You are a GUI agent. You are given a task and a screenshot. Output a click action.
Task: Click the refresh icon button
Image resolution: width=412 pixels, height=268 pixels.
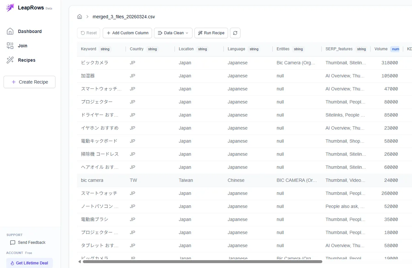[235, 33]
